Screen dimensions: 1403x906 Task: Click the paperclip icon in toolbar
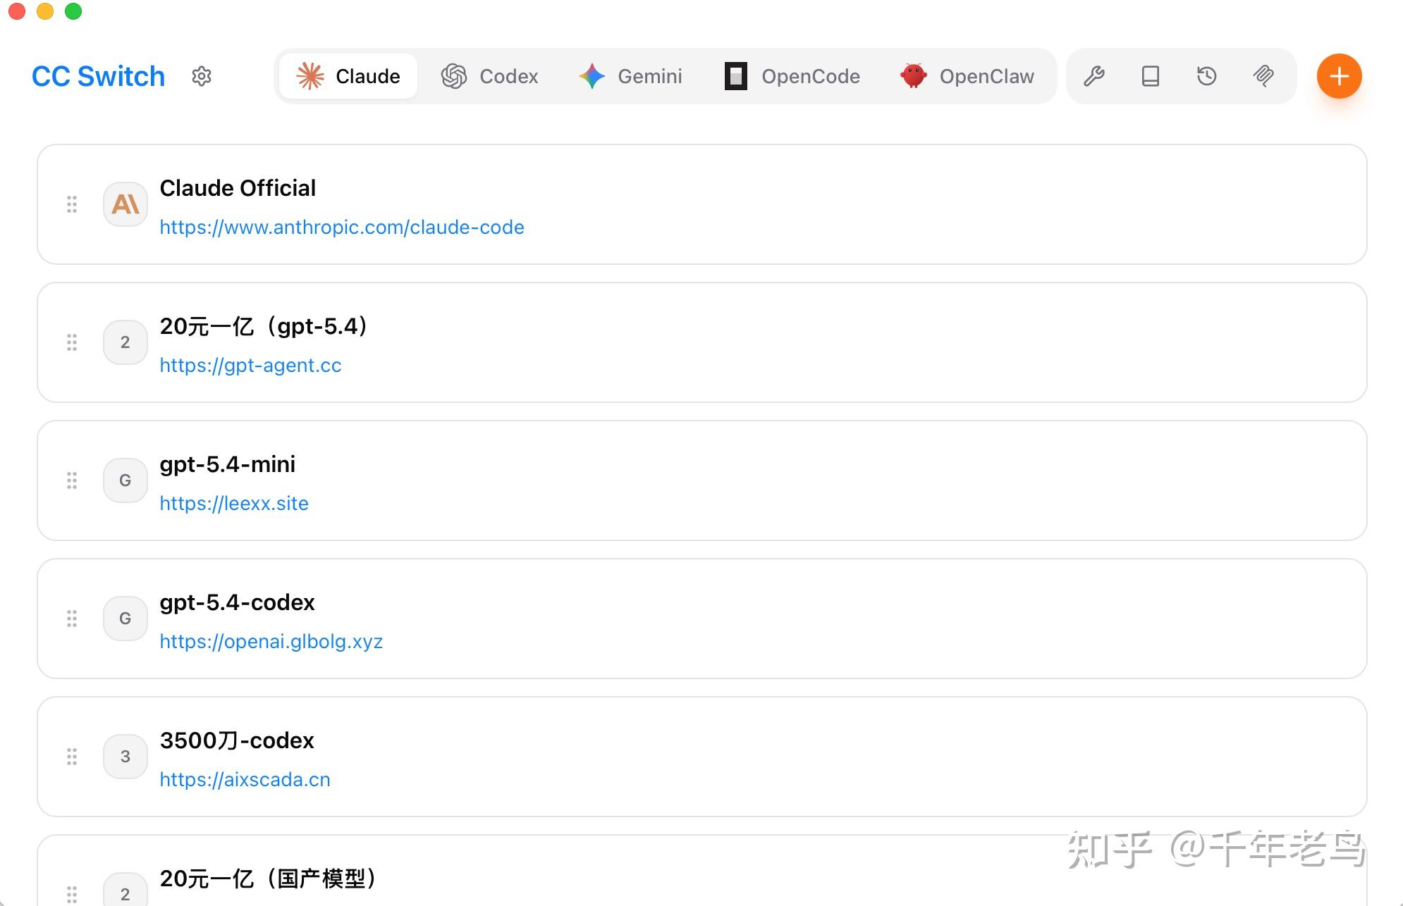(x=1263, y=76)
